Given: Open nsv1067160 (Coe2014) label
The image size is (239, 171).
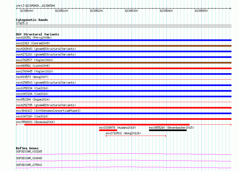Looking at the screenshot, I should point(32,116).
